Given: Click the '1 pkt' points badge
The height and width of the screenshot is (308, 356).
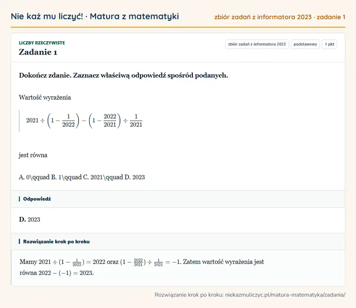Looking at the screenshot, I should (x=329, y=44).
